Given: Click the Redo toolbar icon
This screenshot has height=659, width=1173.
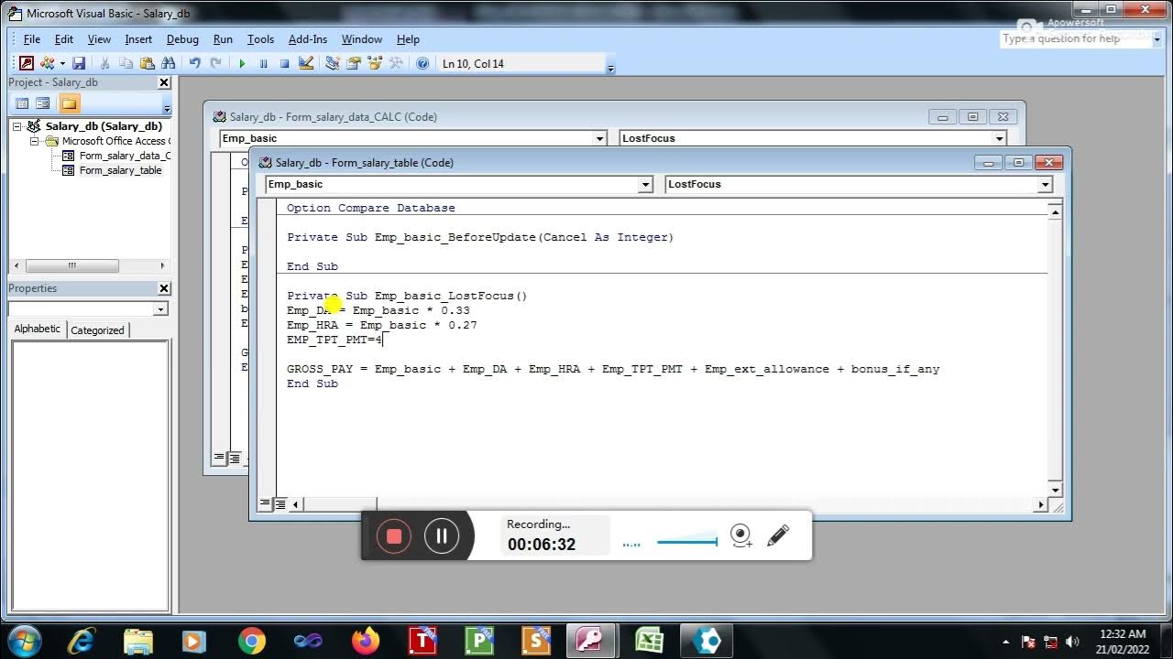Looking at the screenshot, I should pos(215,63).
